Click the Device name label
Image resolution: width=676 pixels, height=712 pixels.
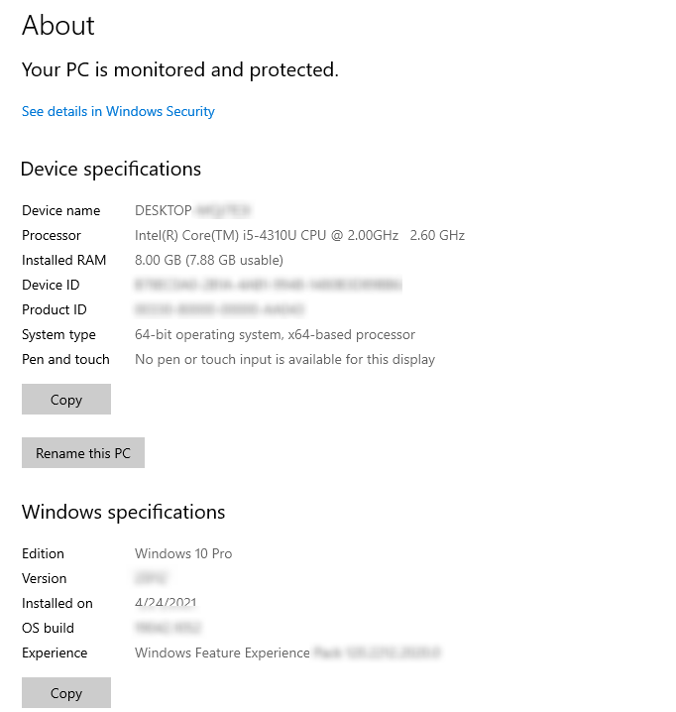point(60,210)
